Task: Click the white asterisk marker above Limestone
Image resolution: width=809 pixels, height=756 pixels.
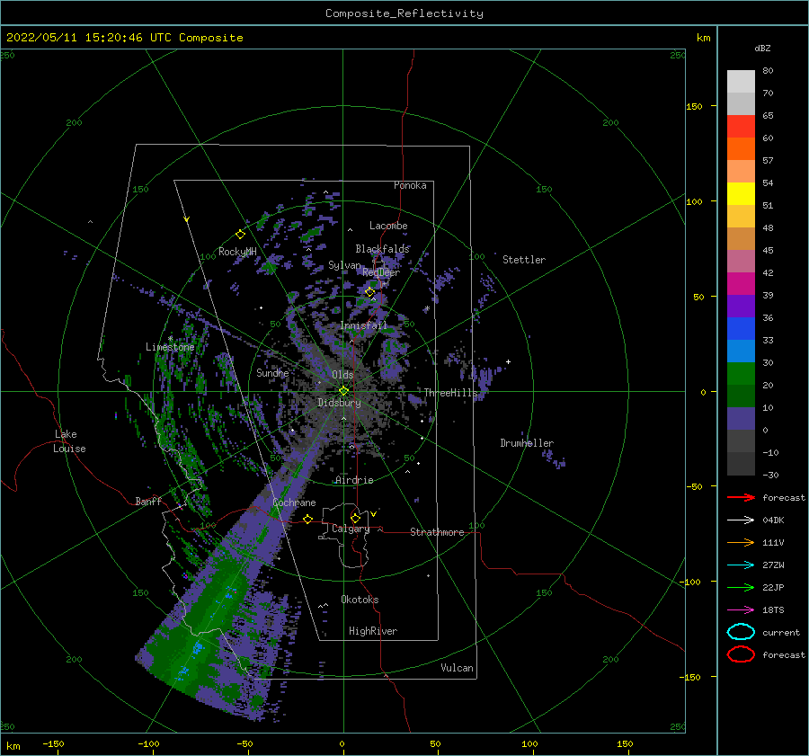Action: (x=170, y=339)
